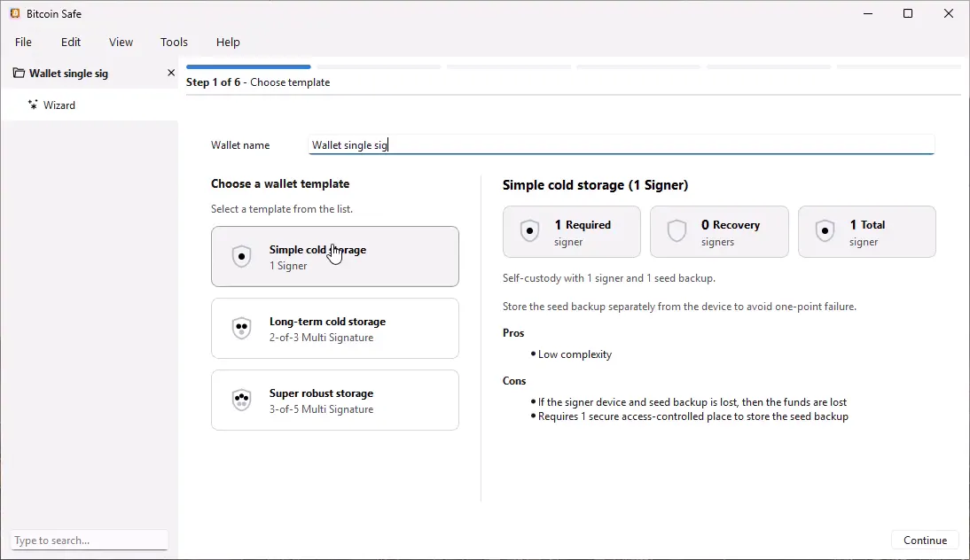Click the 1 Total signer box
The height and width of the screenshot is (560, 970).
point(866,232)
